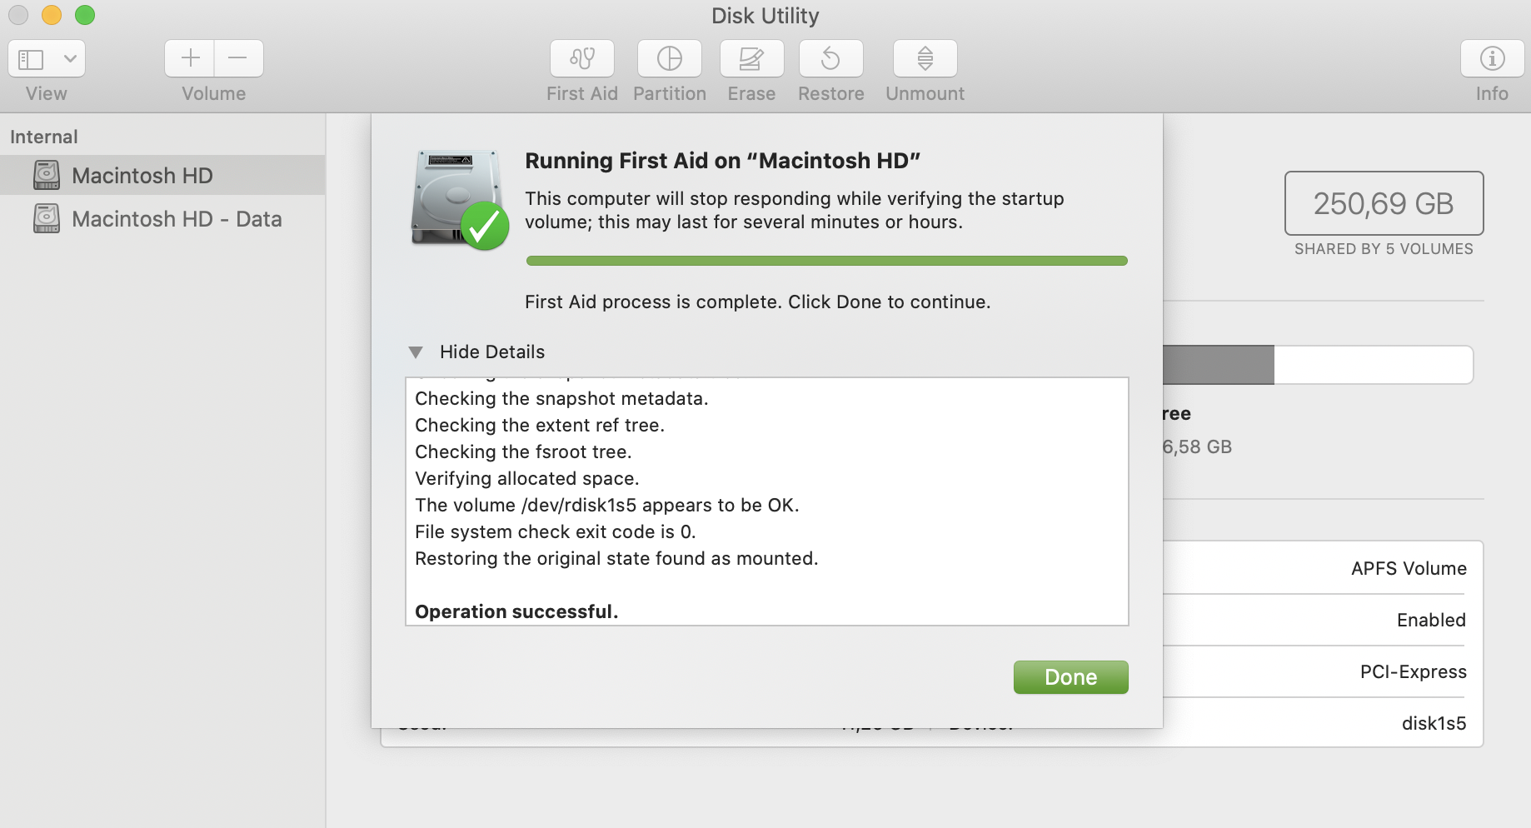Open the View dropdown chevron
Viewport: 1531px width, 828px height.
click(71, 58)
